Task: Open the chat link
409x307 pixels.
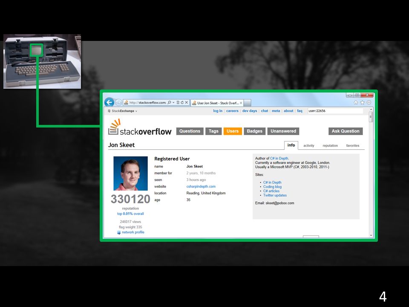Action: pos(265,111)
